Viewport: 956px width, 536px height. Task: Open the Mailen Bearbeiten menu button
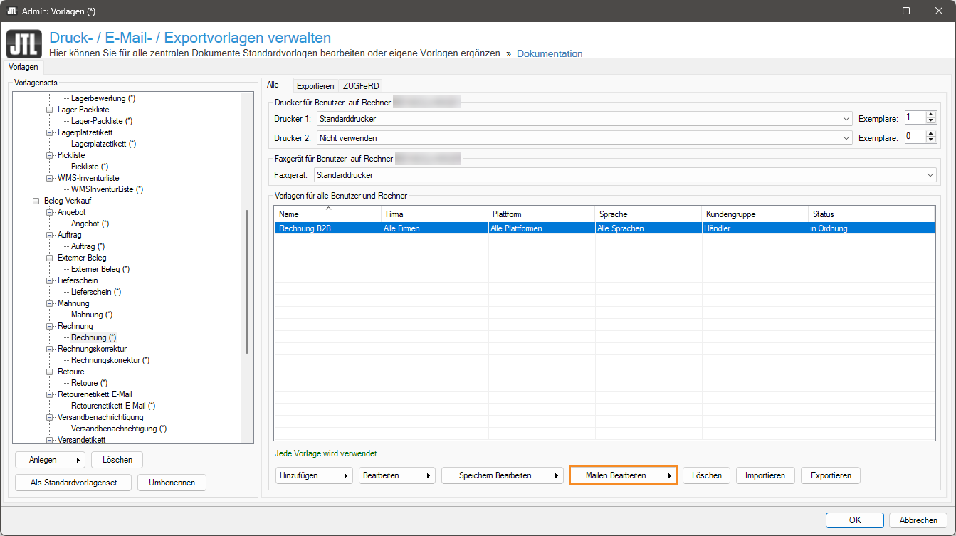pyautogui.click(x=622, y=475)
